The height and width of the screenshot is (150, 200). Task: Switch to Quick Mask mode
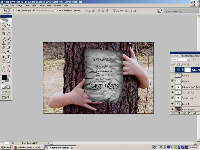8,87
